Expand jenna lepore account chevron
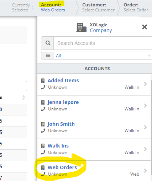The height and width of the screenshot is (181, 152). [x=145, y=105]
